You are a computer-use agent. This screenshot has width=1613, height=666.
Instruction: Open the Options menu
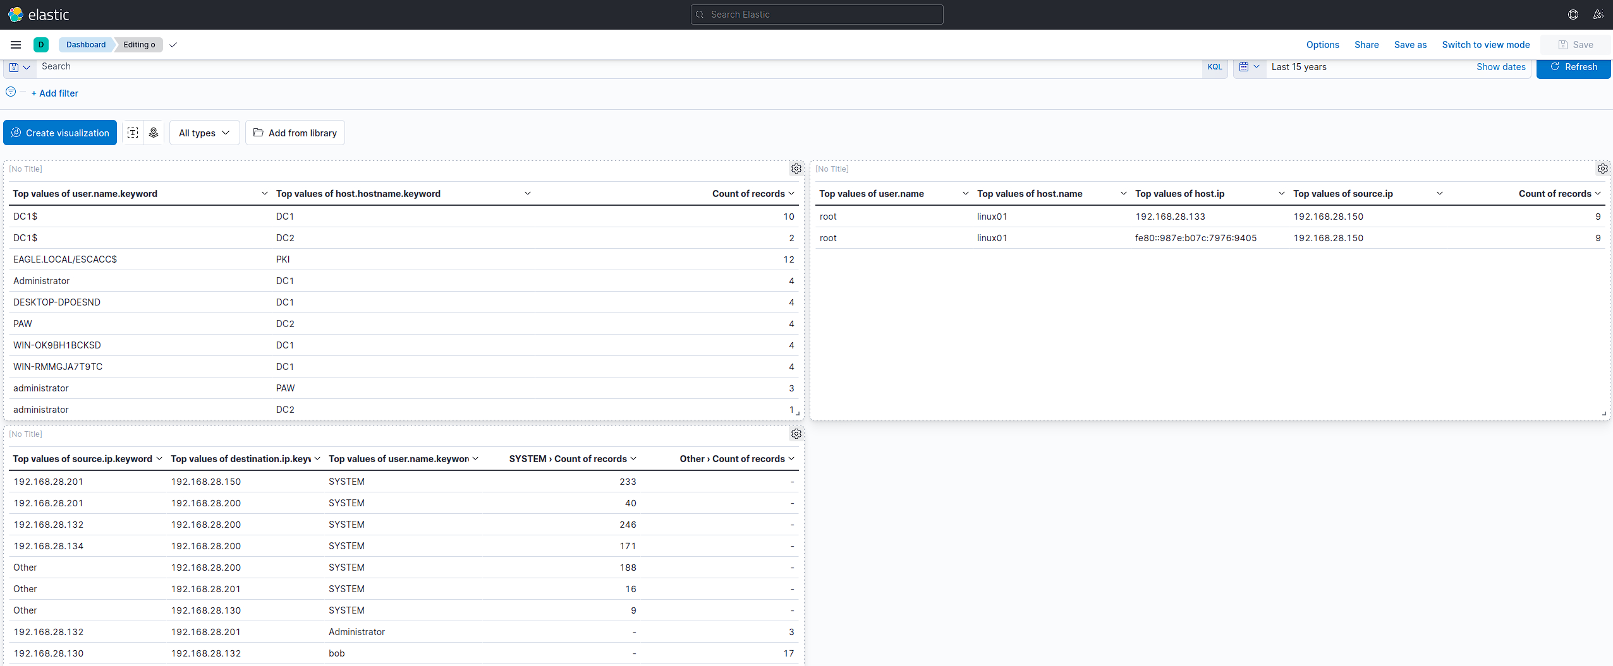coord(1322,45)
